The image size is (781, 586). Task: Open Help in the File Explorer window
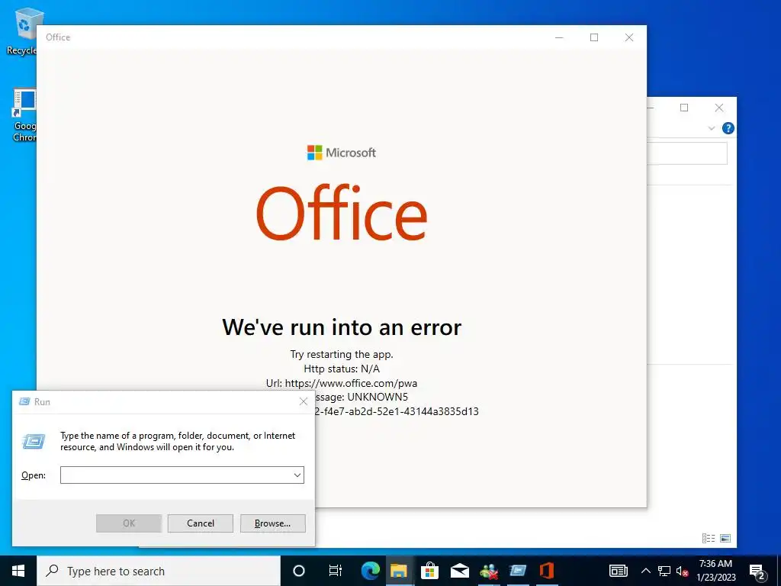728,128
